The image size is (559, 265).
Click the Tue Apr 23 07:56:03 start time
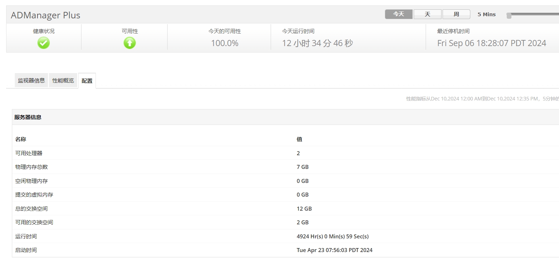coord(334,250)
